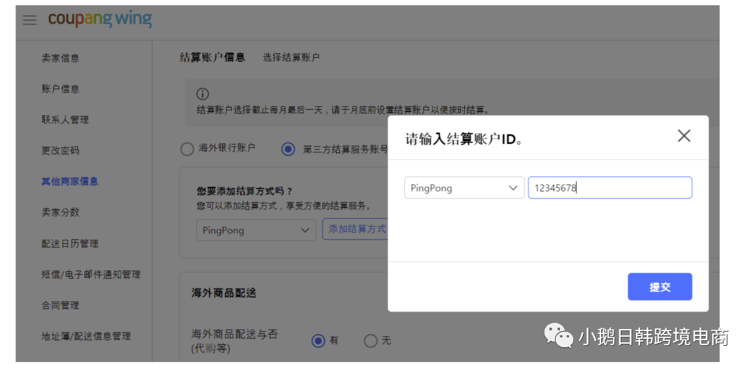
Task: Select the 海外银行账户 radio option
Action: [187, 150]
